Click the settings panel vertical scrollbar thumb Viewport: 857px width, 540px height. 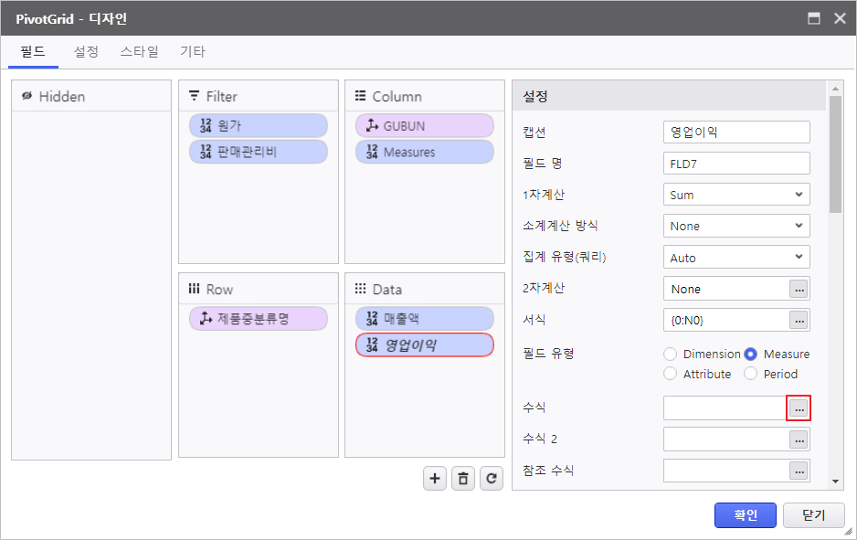click(834, 154)
